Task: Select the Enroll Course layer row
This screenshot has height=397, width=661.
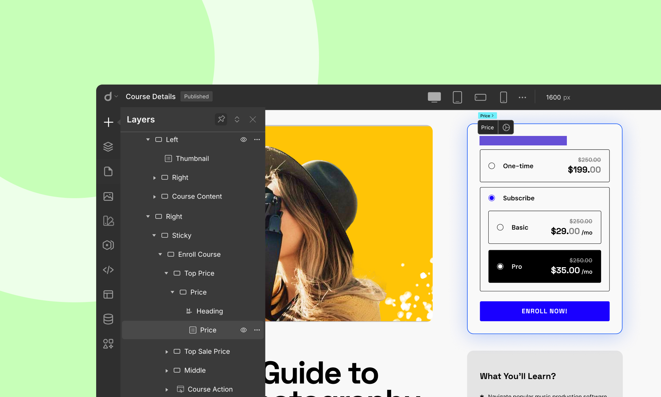Action: pos(193,254)
